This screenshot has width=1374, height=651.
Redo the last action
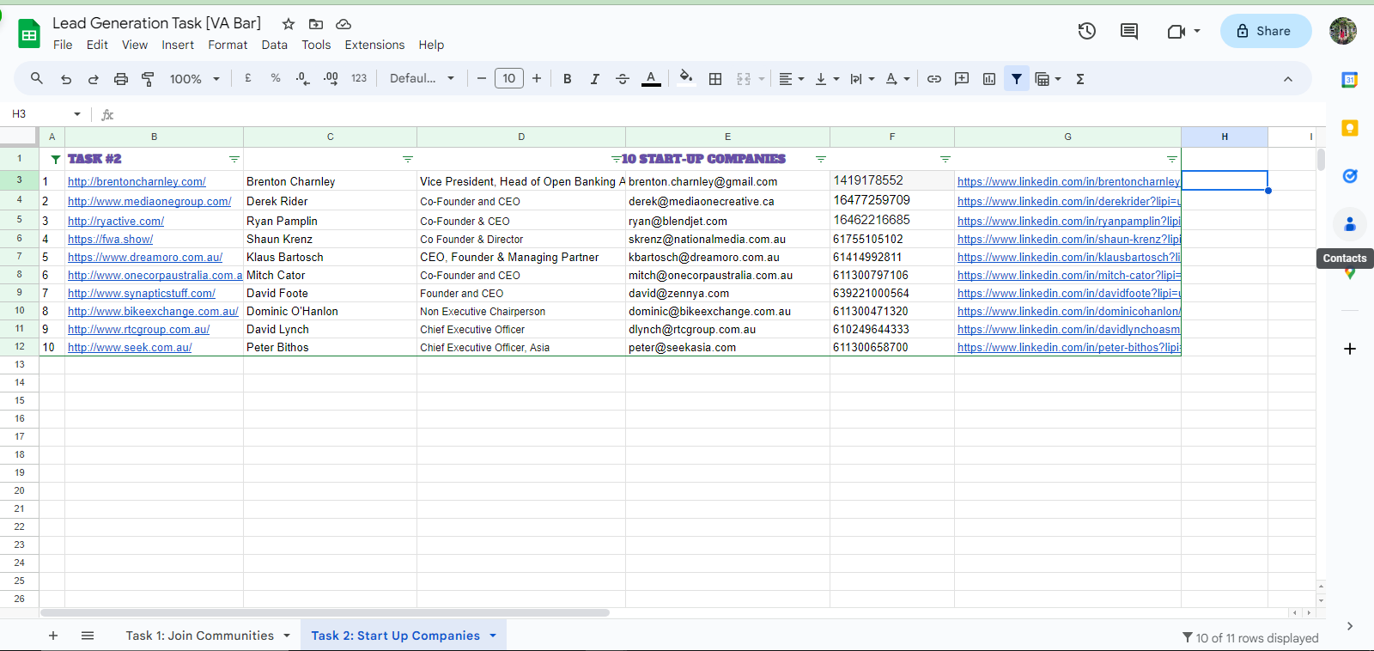93,79
